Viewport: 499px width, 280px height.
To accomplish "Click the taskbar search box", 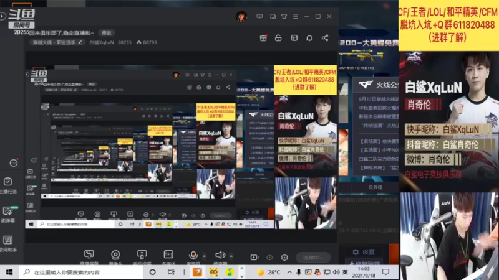I will (x=81, y=273).
